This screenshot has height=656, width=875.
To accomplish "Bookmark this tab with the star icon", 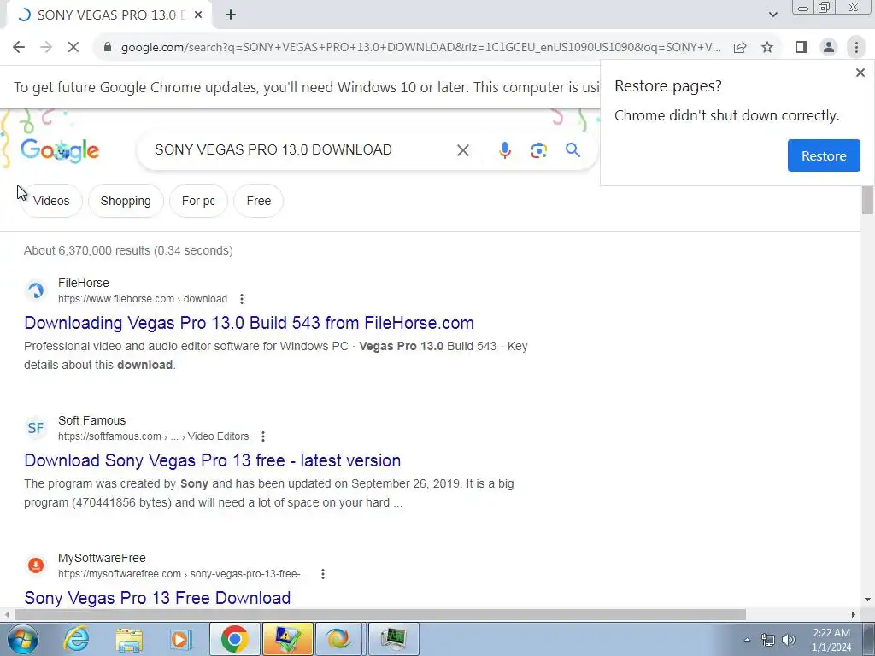I will click(767, 48).
